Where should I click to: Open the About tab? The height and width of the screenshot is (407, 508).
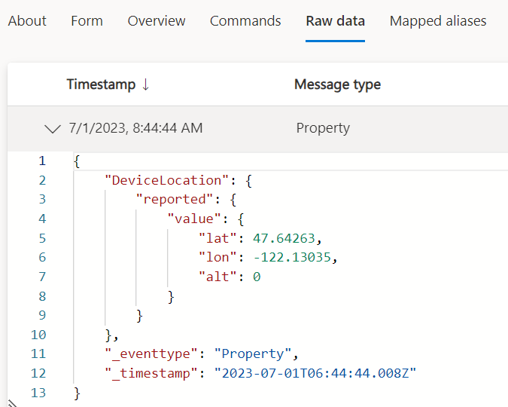pyautogui.click(x=27, y=21)
